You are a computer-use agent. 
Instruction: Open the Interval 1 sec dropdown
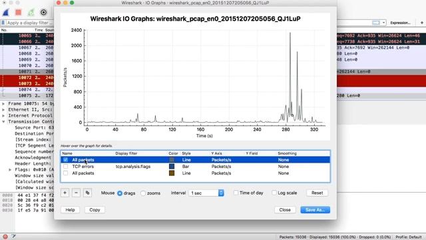coord(206,193)
